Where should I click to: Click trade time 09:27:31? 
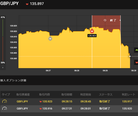click(x=67, y=109)
